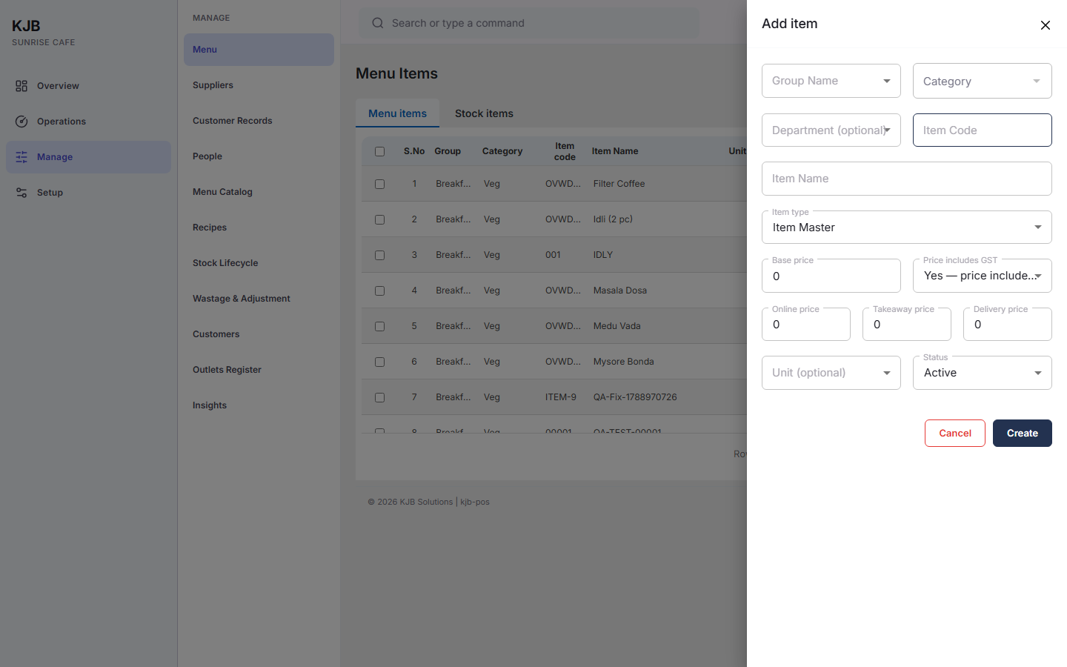The height and width of the screenshot is (667, 1067).
Task: Click the Item Code input field
Action: click(983, 130)
